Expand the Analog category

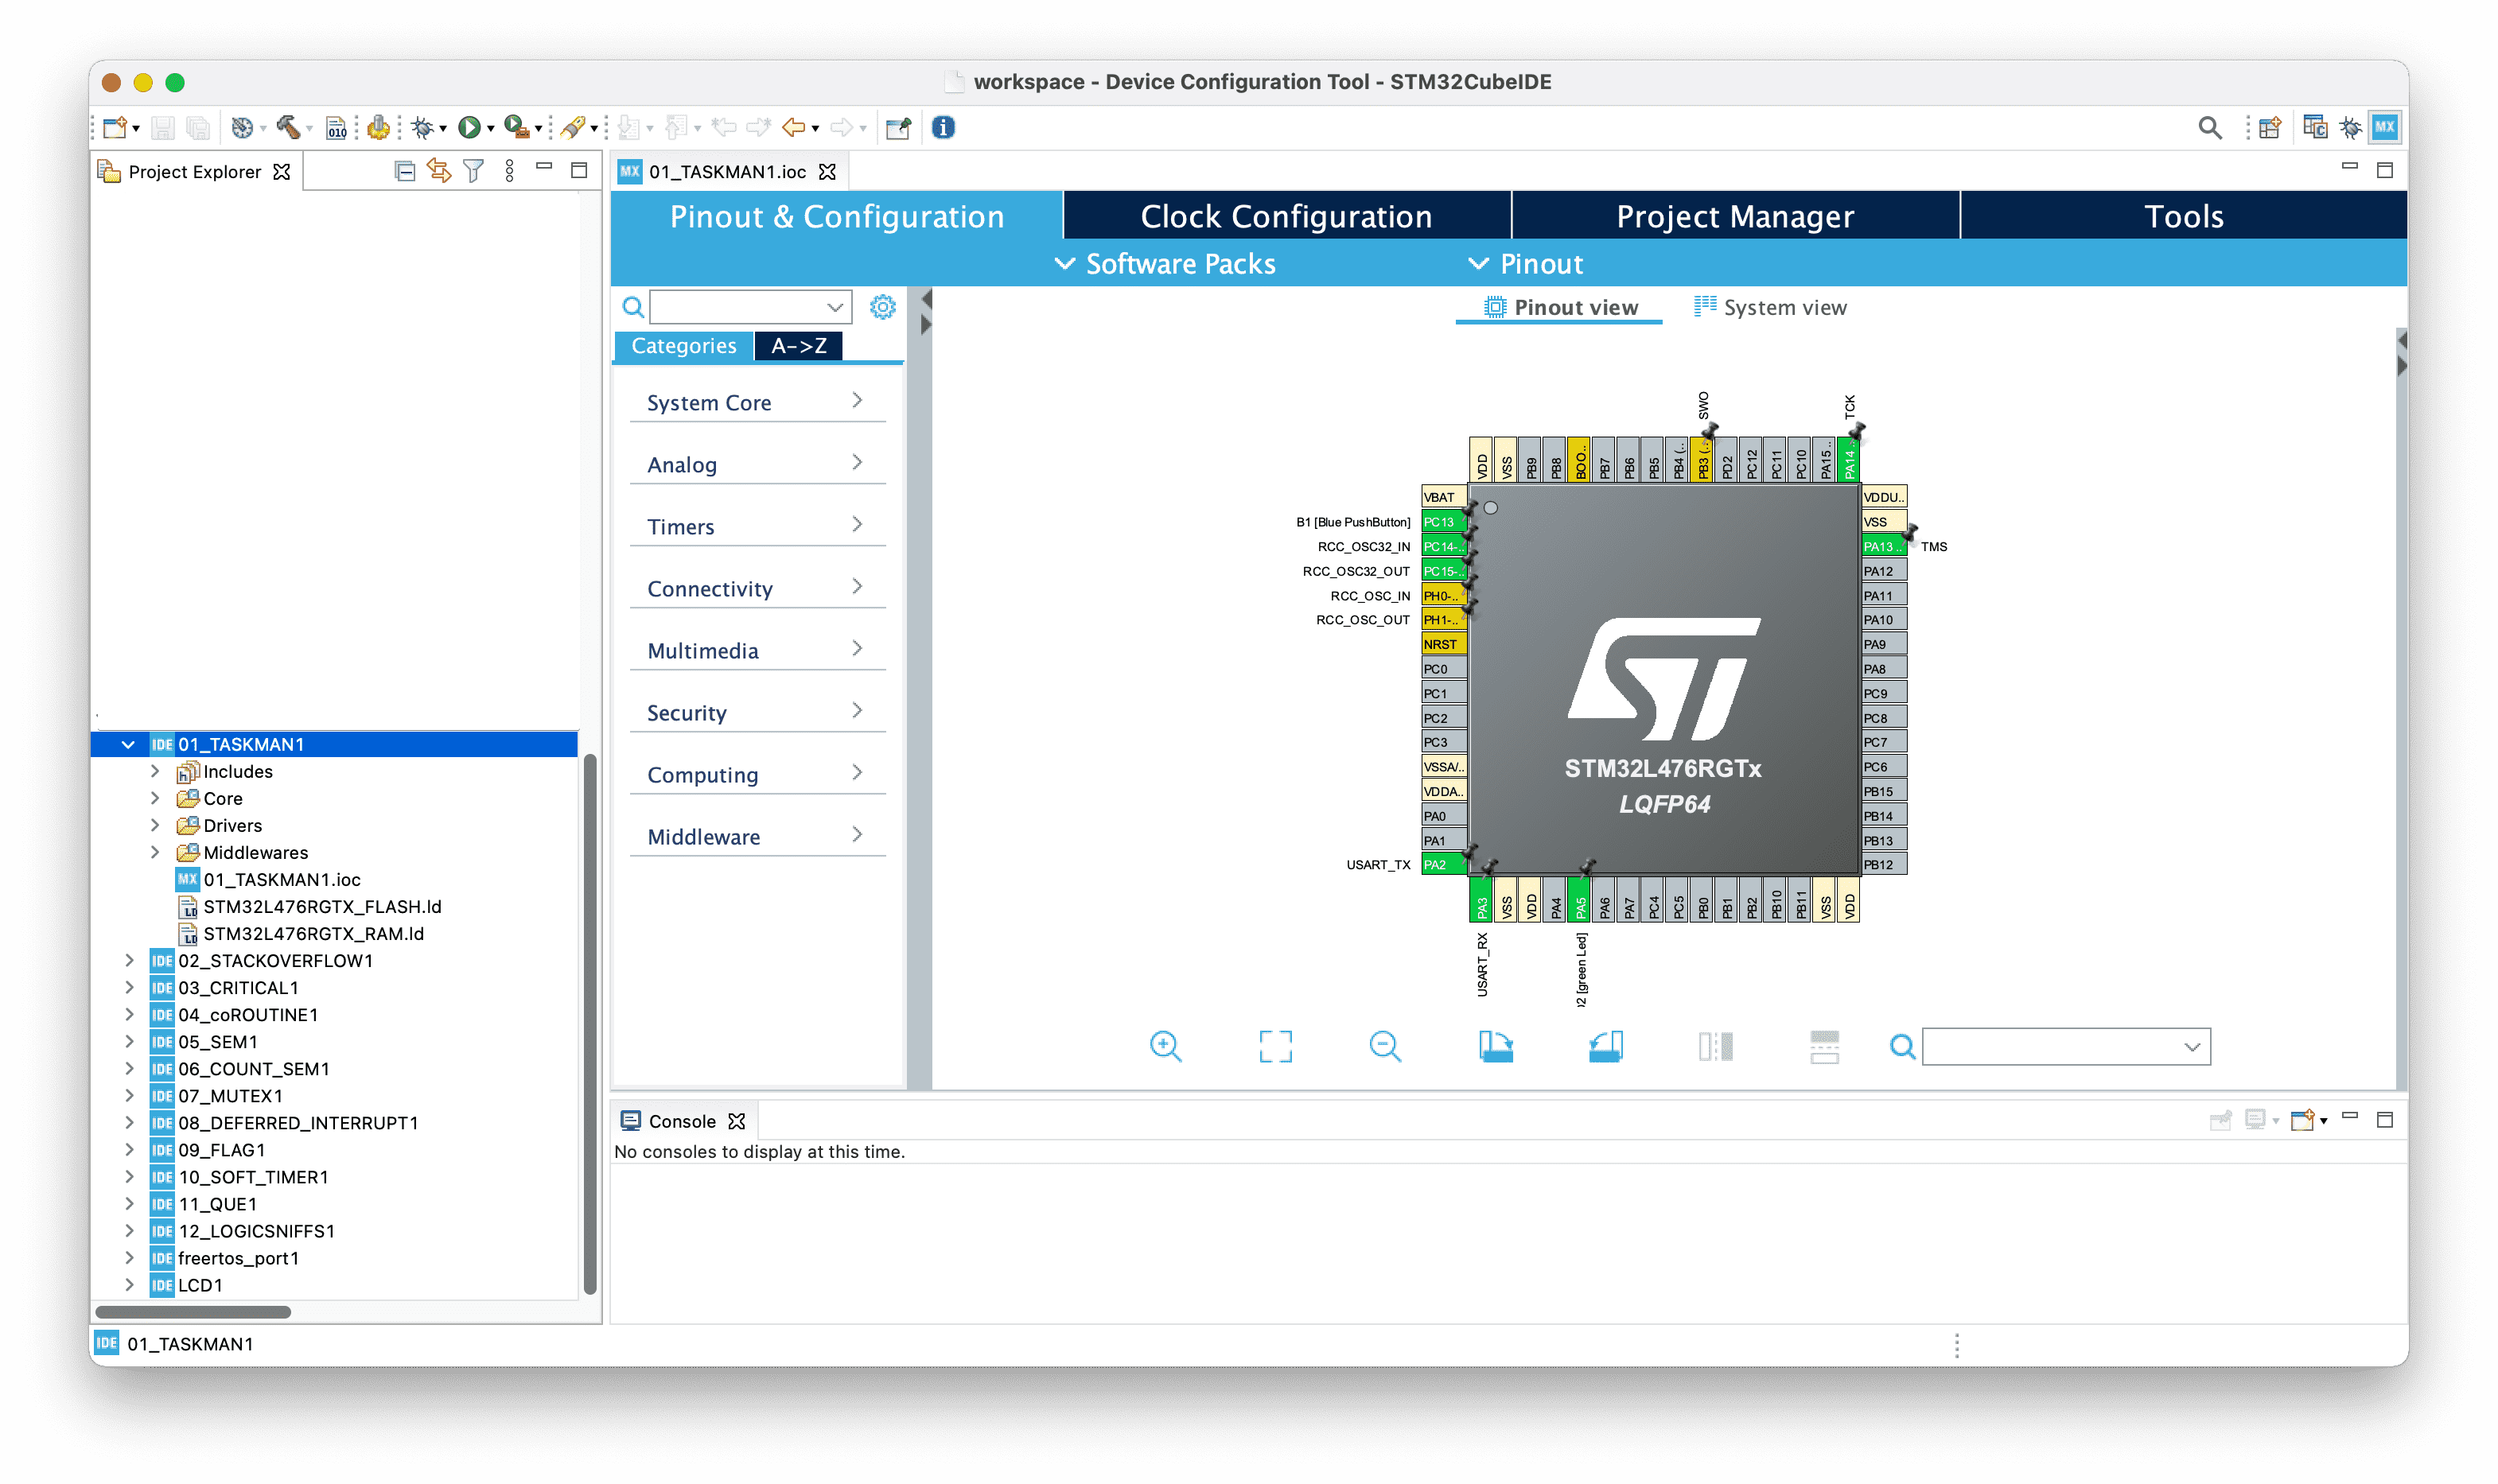[x=757, y=464]
